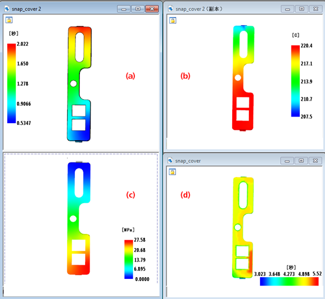Minimize the snap_cover 2 window
The image size is (325, 299).
(x=124, y=9)
